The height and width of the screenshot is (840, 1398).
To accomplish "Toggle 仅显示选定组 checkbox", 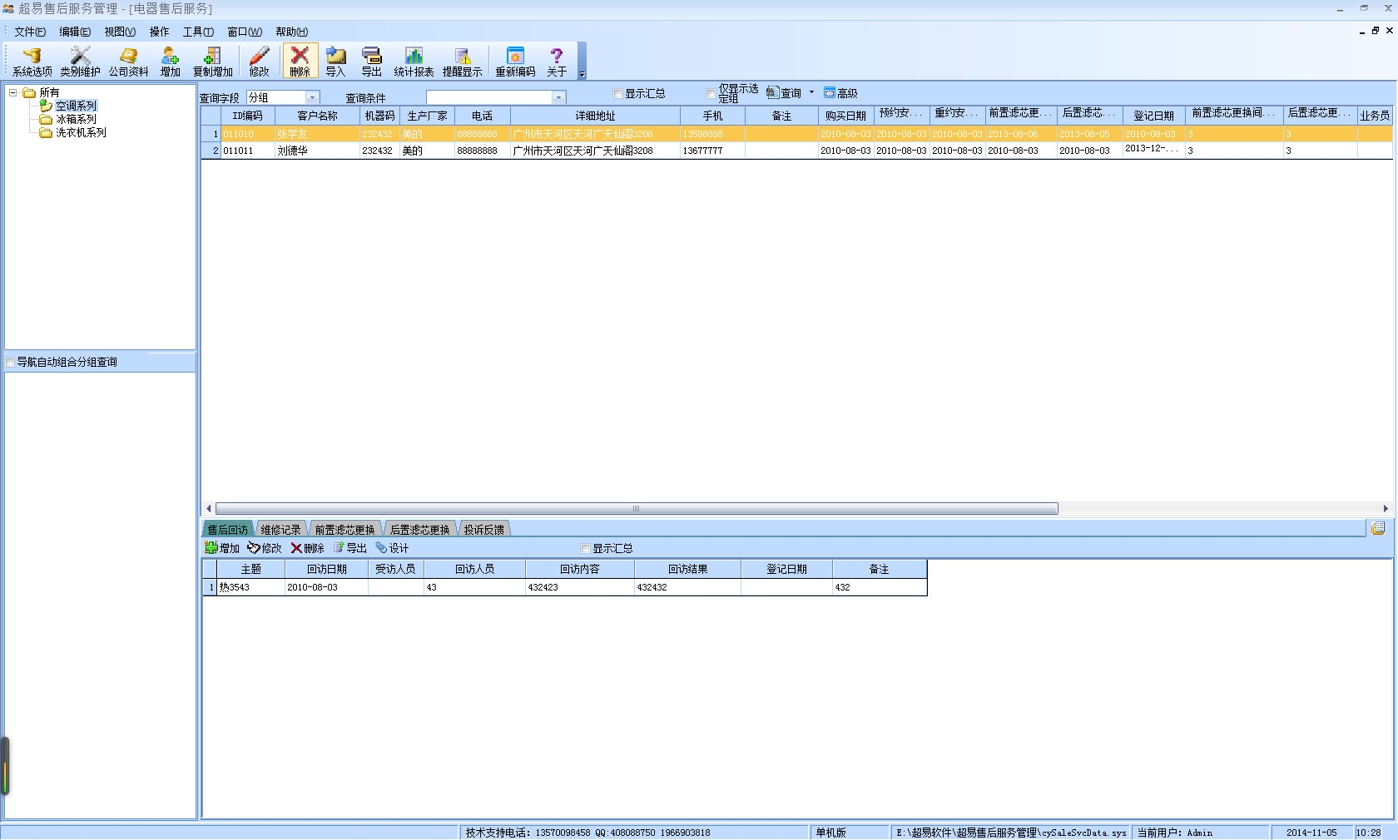I will pyautogui.click(x=711, y=94).
